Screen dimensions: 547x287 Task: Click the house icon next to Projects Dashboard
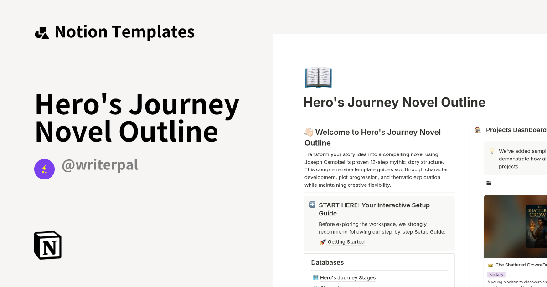(477, 130)
